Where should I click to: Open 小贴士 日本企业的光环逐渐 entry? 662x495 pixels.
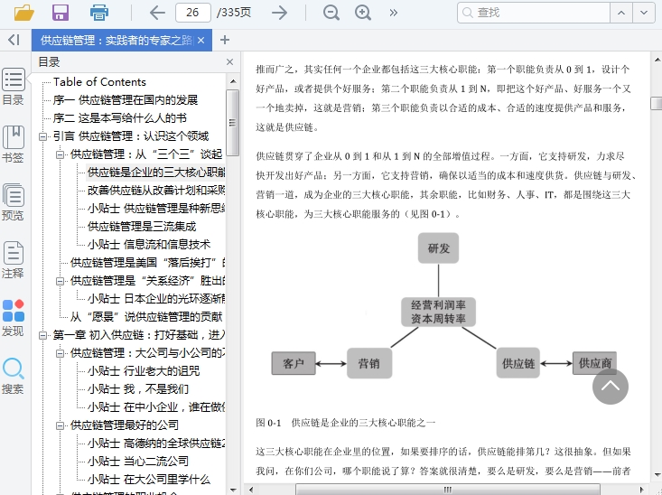click(155, 299)
